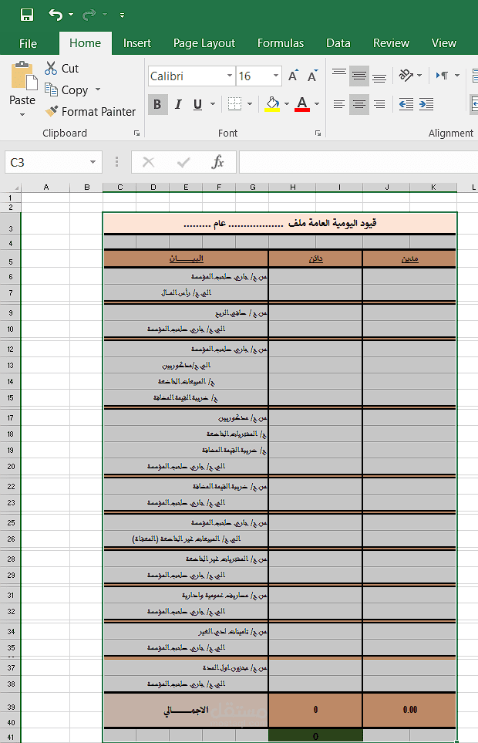Screen dimensions: 478x743
Task: Click the Middle Align icon
Action: coord(359,76)
